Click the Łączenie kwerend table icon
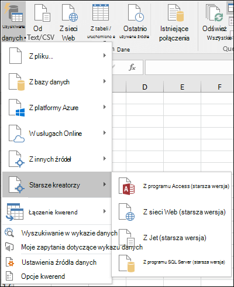 point(15,212)
